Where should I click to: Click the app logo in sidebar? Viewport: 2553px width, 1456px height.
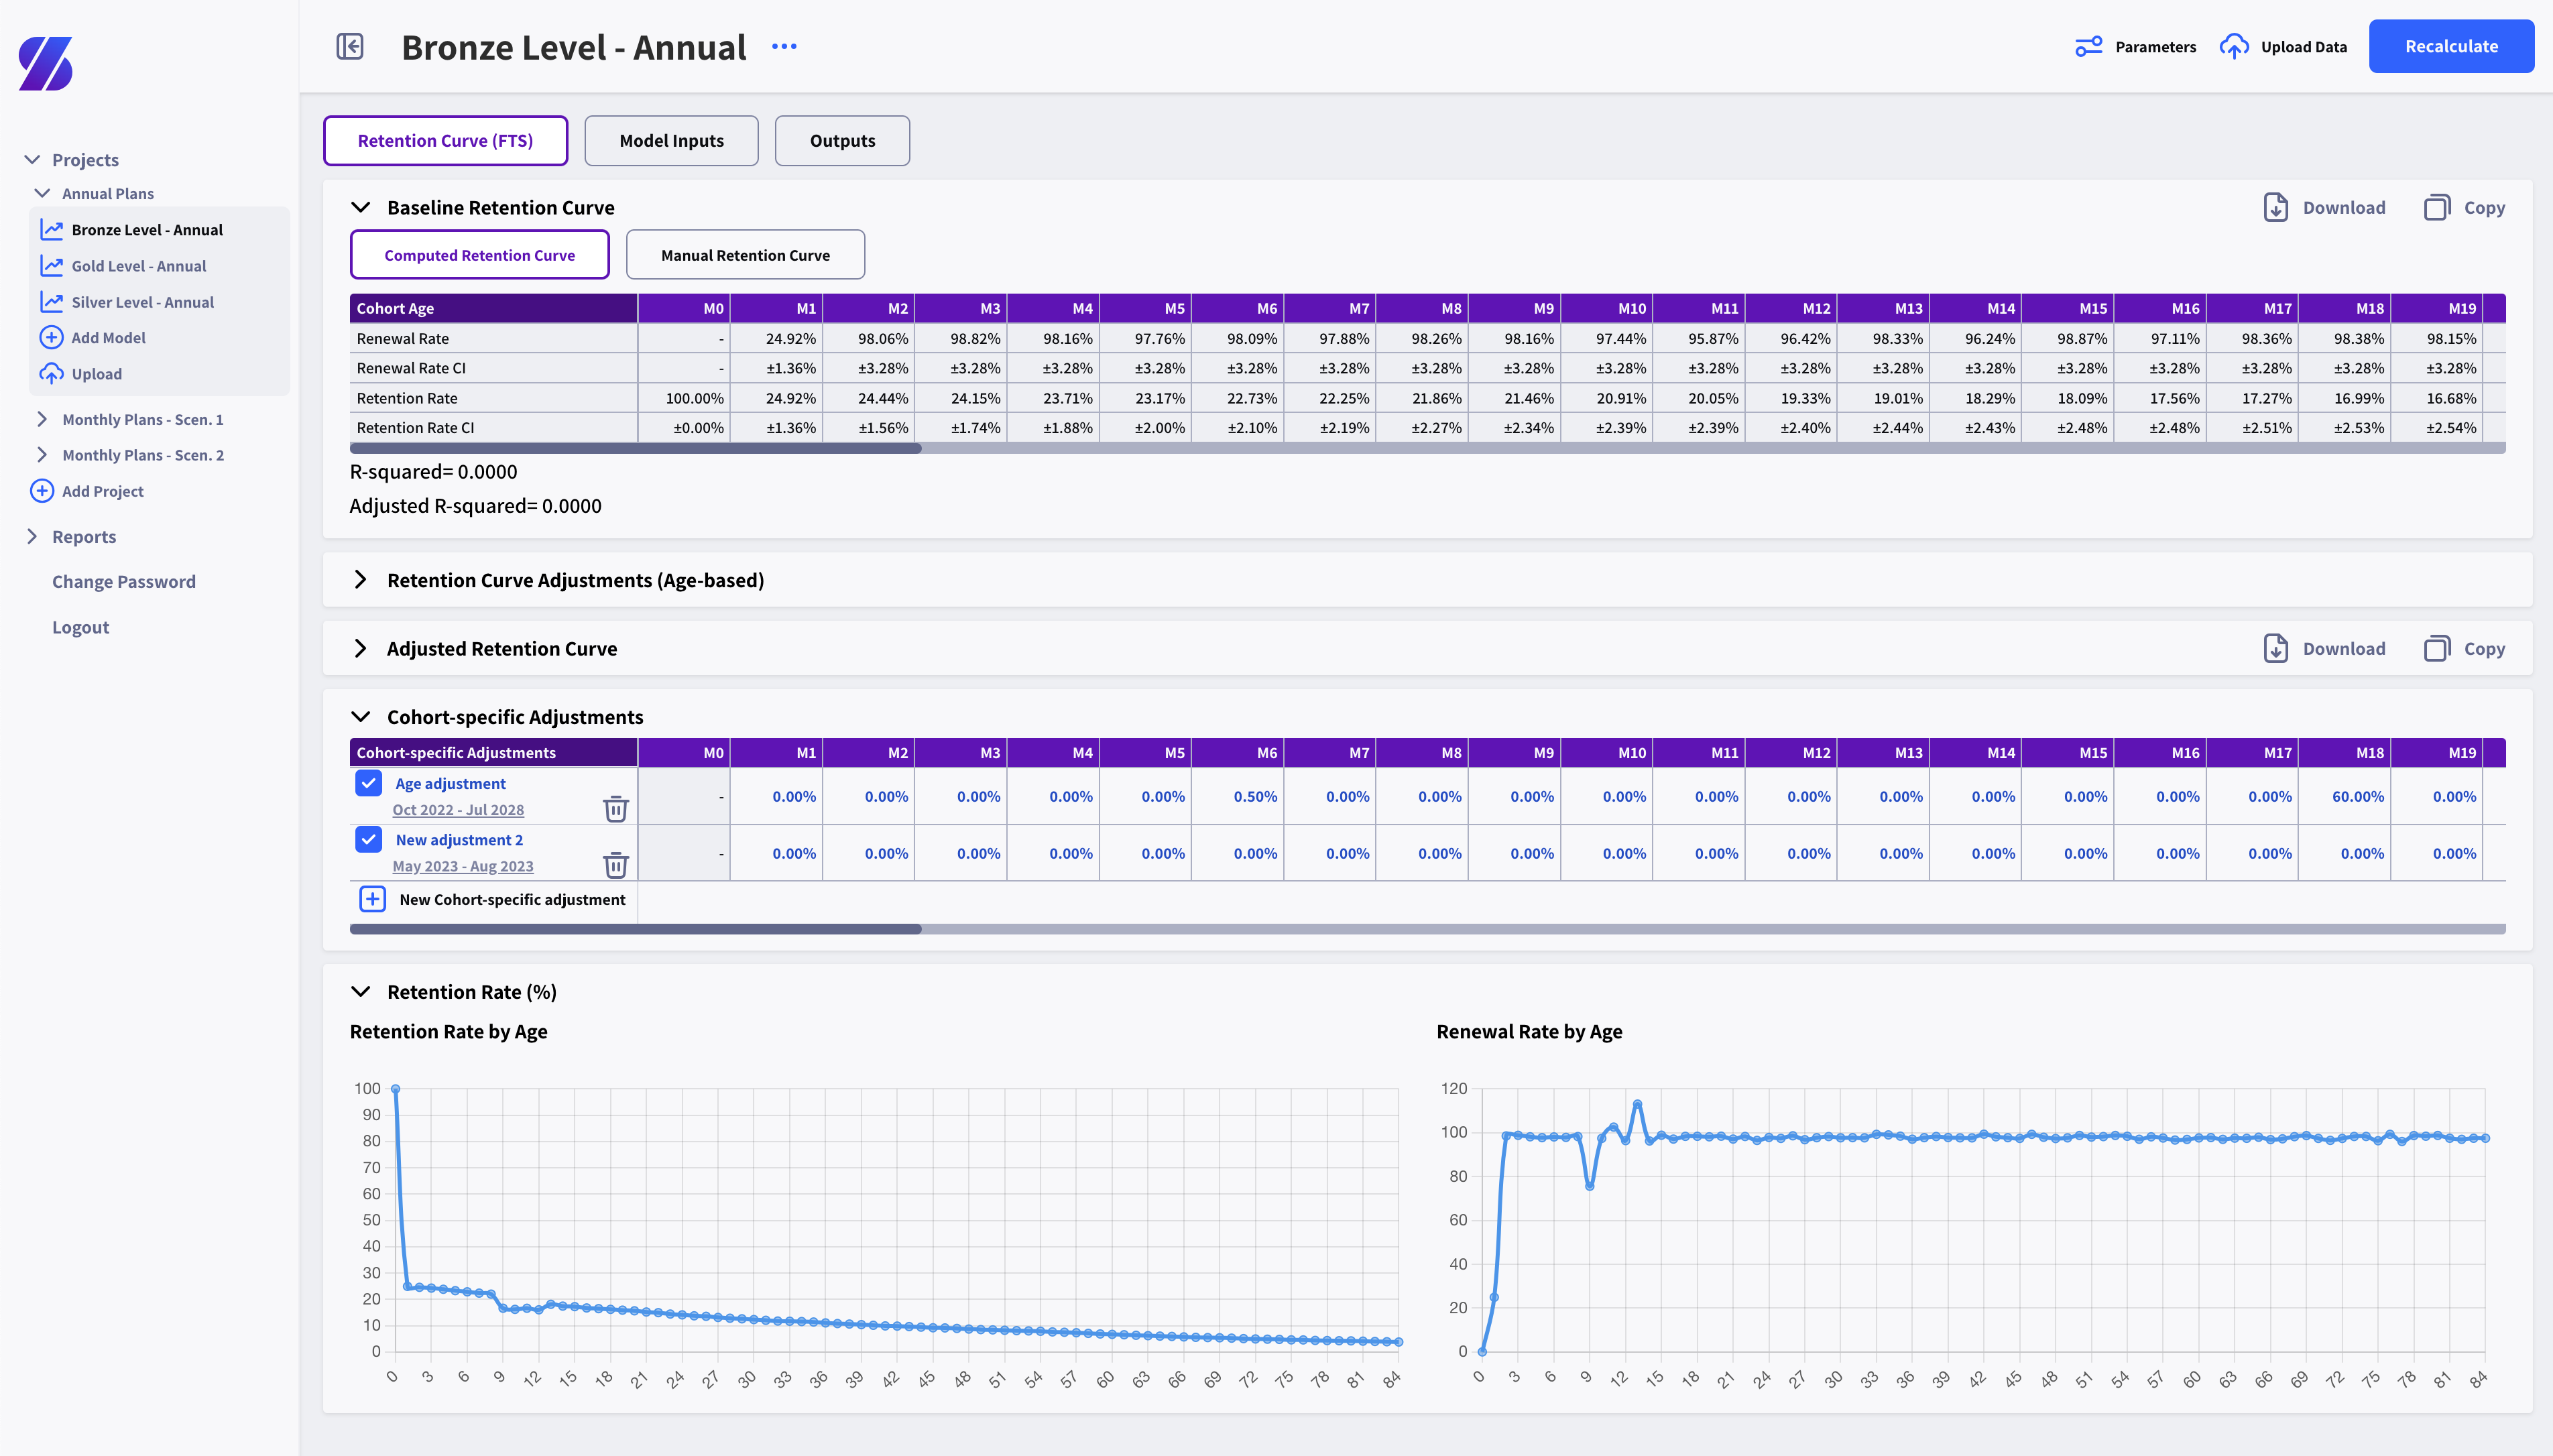click(x=46, y=63)
